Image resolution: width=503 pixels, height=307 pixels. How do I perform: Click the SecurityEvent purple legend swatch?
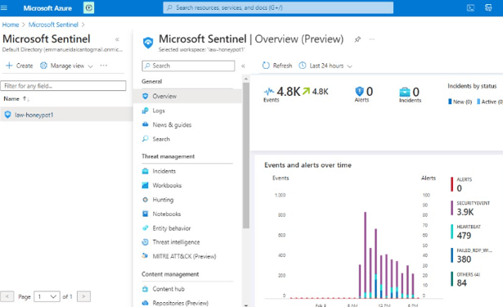coord(451,208)
